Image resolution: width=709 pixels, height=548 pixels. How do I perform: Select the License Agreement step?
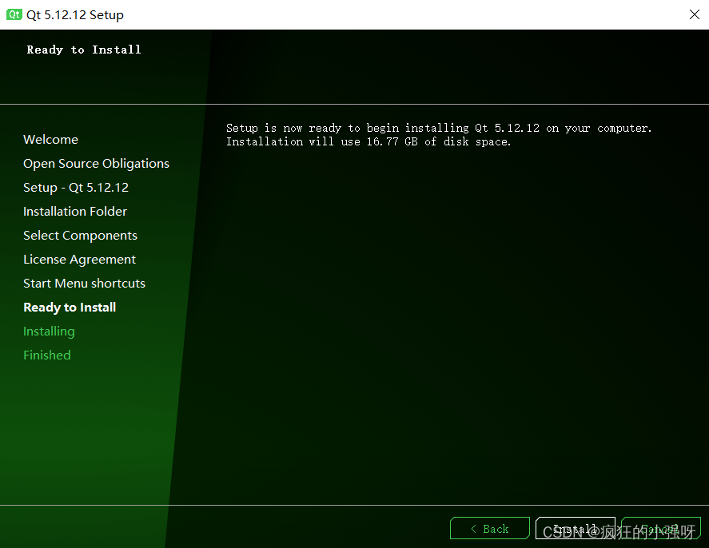pyautogui.click(x=79, y=260)
